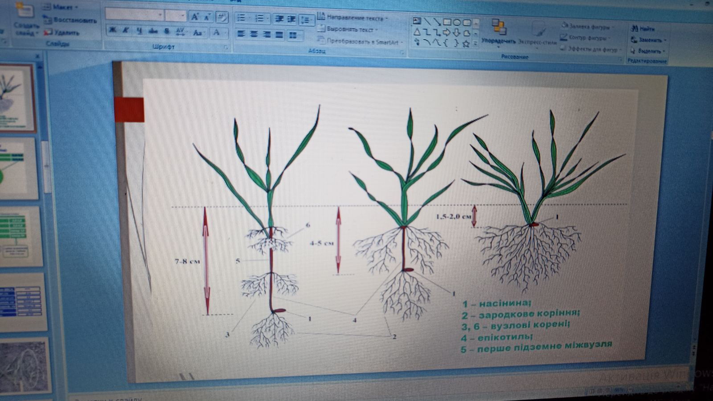Toggle underline formatting (Ч)
This screenshot has width=713, height=401.
pyautogui.click(x=139, y=31)
